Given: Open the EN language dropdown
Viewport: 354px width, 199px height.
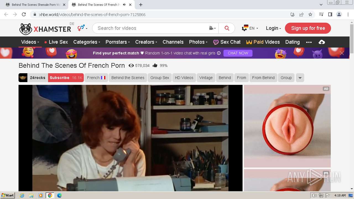Looking at the screenshot, I should click(250, 28).
